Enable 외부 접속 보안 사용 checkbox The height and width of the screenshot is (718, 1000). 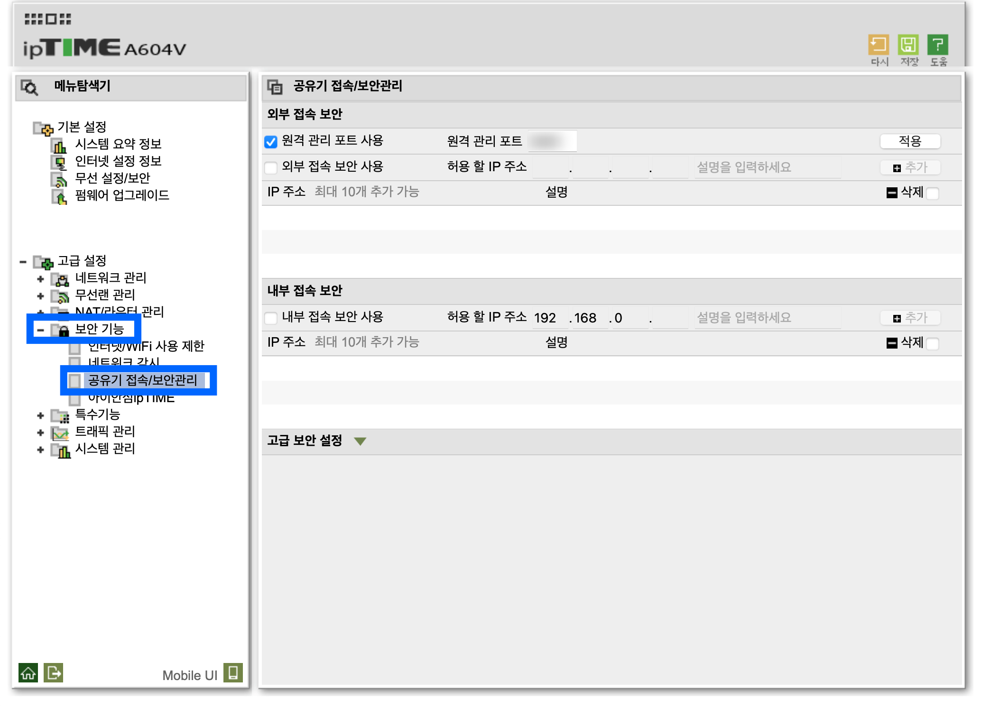[x=271, y=167]
